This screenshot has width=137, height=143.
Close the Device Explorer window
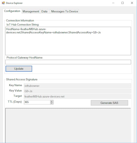point(132,3)
